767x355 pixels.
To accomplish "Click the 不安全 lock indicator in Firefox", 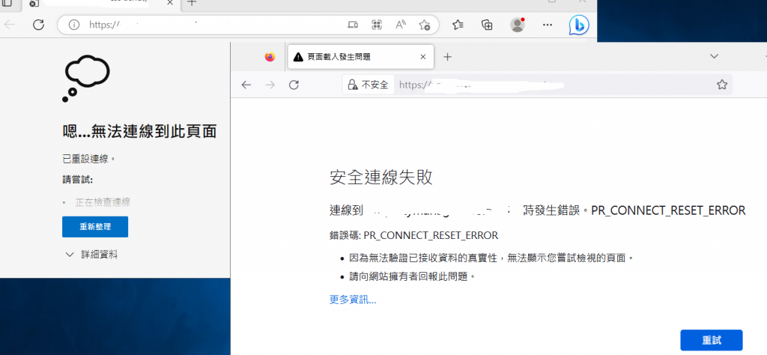I will (369, 85).
